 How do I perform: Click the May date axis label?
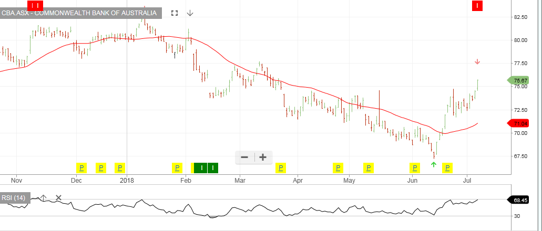click(350, 180)
